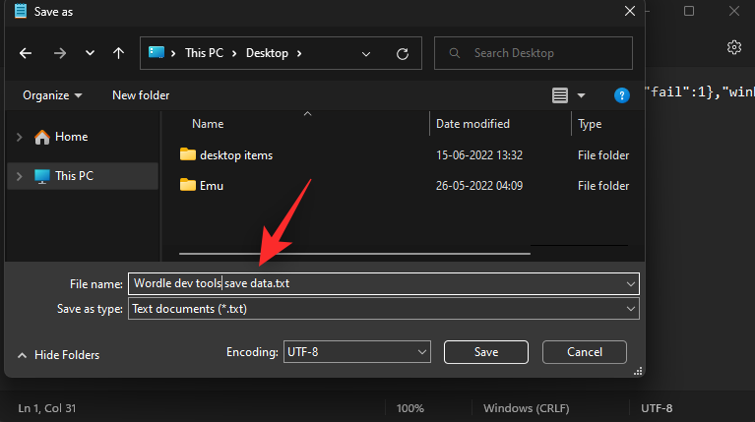Open the help question mark icon
The image size is (755, 422).
[x=621, y=95]
